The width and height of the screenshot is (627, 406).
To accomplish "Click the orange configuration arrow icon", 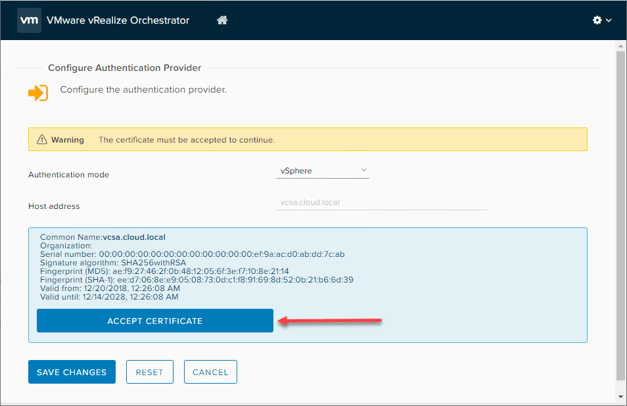I will [x=38, y=93].
